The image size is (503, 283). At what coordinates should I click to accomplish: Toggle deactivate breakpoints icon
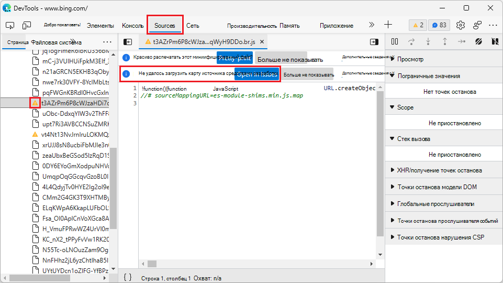pyautogui.click(x=478, y=41)
